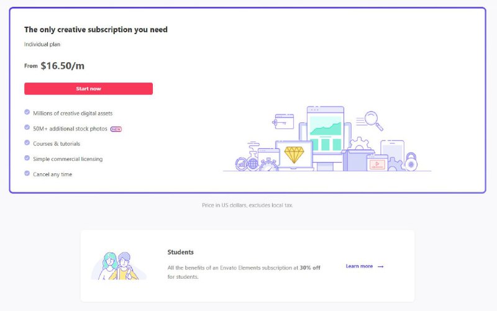Click the checkmark beside Millions of creative digital assets

(27, 112)
